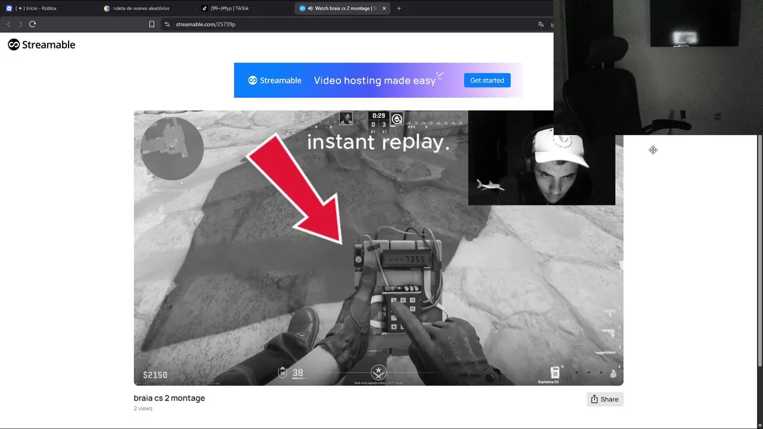The image size is (763, 429).
Task: Click the 2 views count text
Action: pos(143,409)
